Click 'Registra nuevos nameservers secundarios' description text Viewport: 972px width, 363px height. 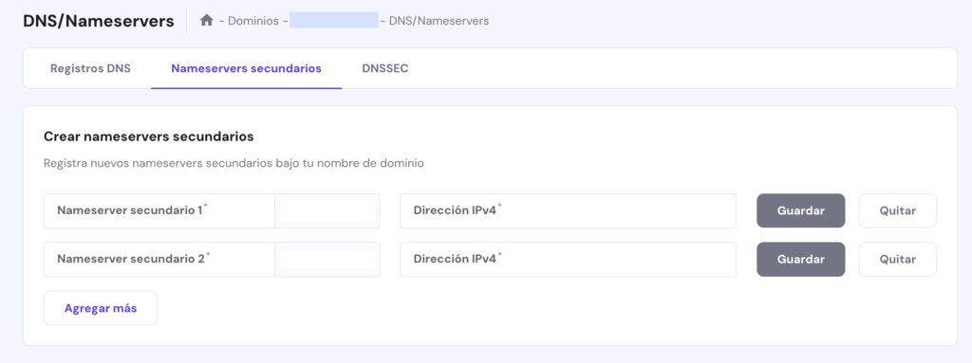(x=234, y=164)
